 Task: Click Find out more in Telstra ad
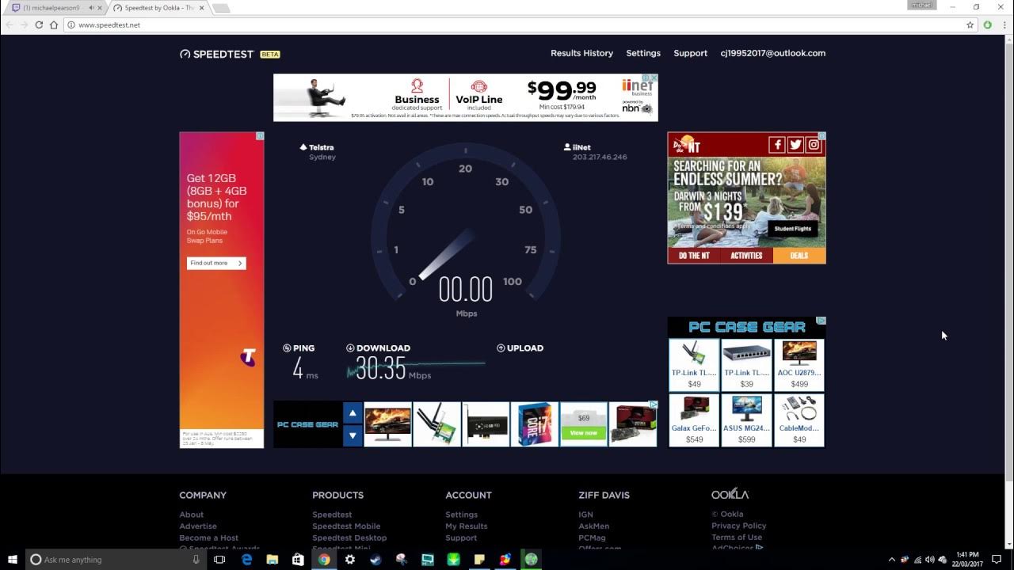click(216, 263)
